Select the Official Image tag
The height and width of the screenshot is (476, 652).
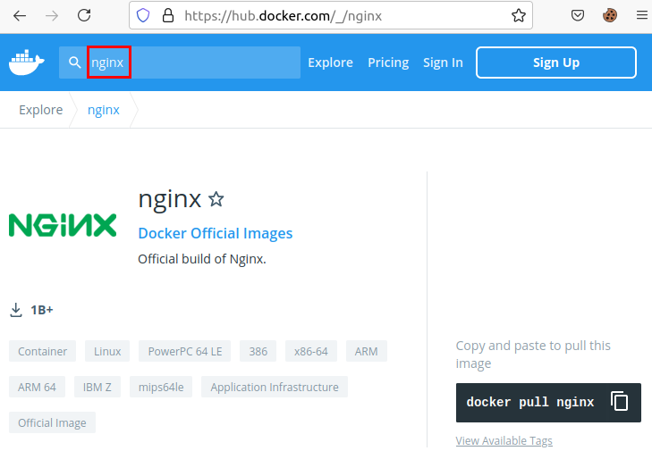tap(53, 422)
